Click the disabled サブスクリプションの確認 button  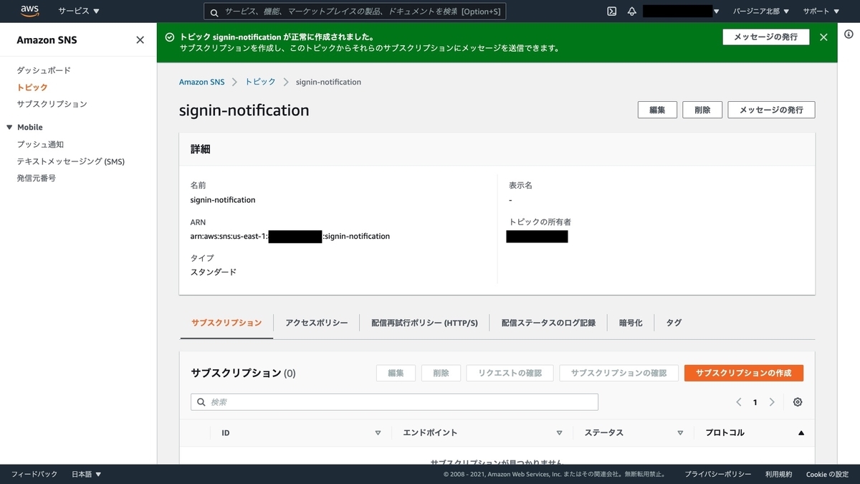[618, 373]
